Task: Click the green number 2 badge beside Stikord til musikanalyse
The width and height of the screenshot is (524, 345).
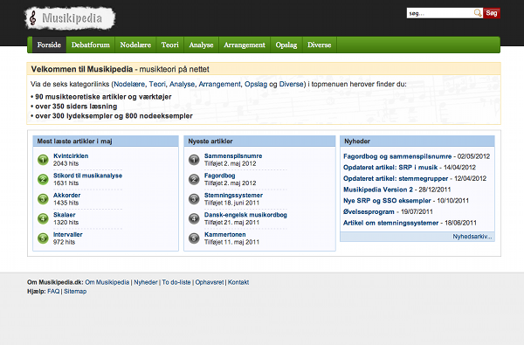Action: 43,180
